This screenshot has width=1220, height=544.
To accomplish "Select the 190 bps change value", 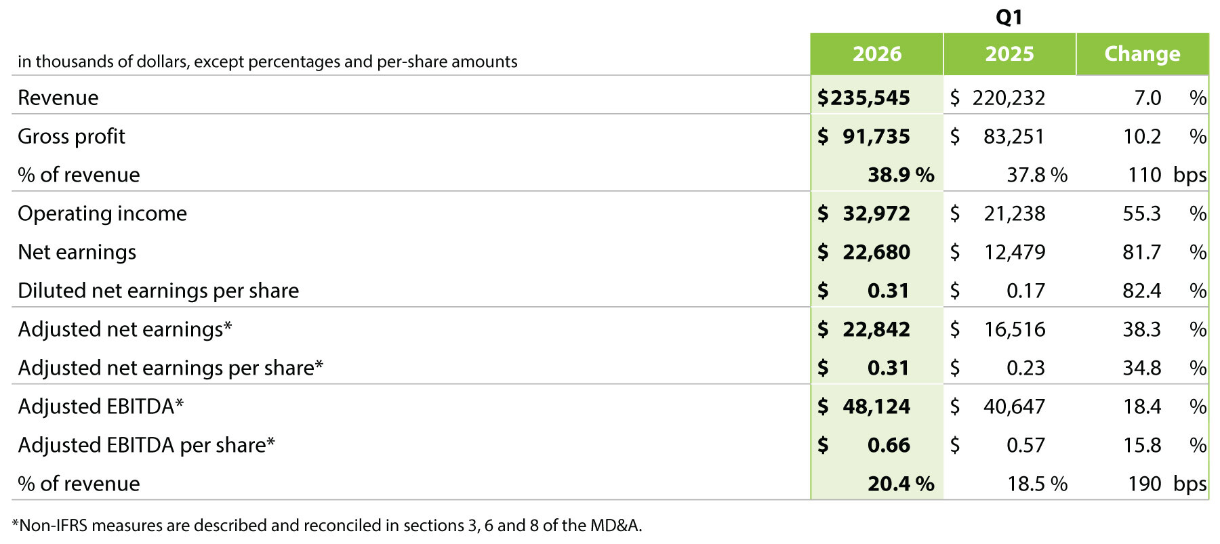I will click(1167, 484).
